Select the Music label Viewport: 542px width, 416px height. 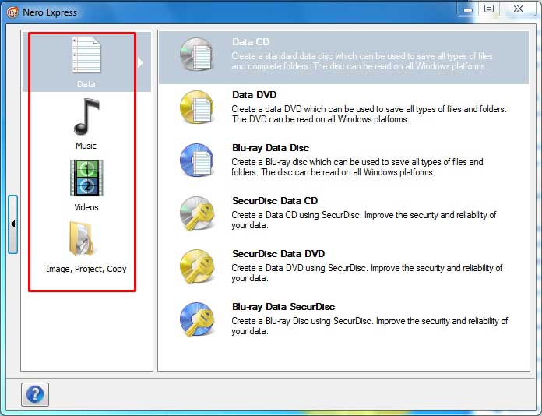coord(86,146)
